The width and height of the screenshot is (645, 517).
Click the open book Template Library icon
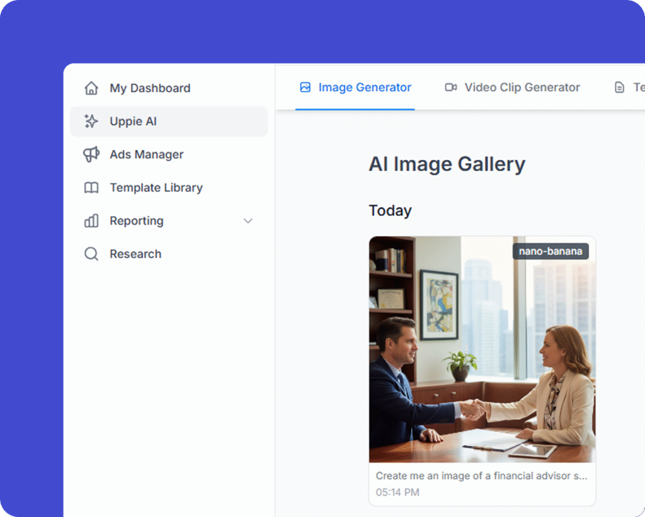(91, 188)
